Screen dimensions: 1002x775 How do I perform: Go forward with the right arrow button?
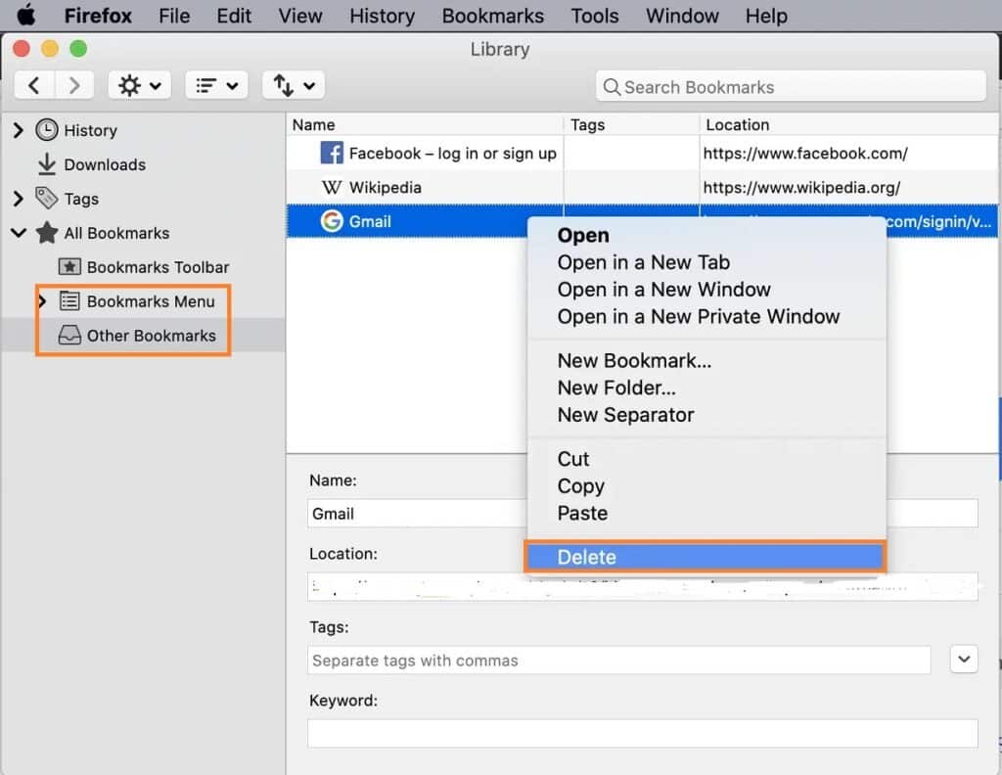point(74,85)
